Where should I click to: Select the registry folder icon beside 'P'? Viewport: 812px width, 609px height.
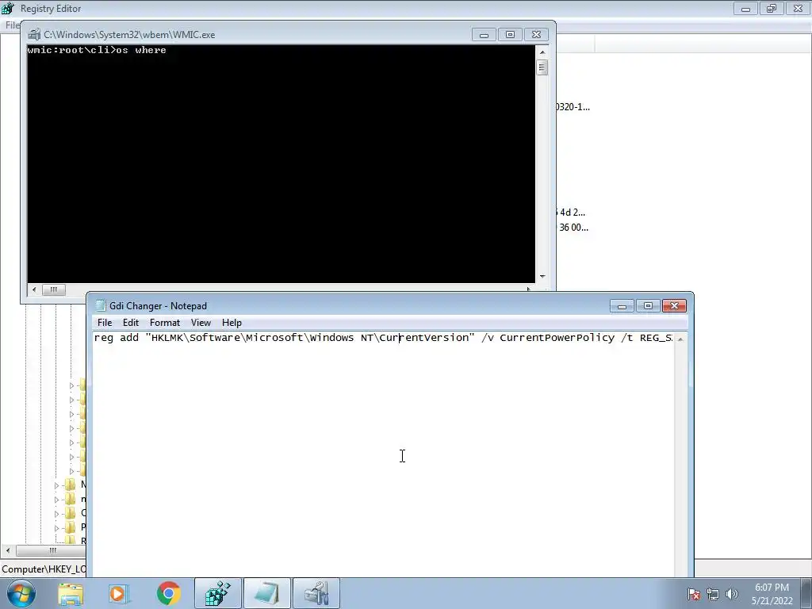pyautogui.click(x=71, y=527)
